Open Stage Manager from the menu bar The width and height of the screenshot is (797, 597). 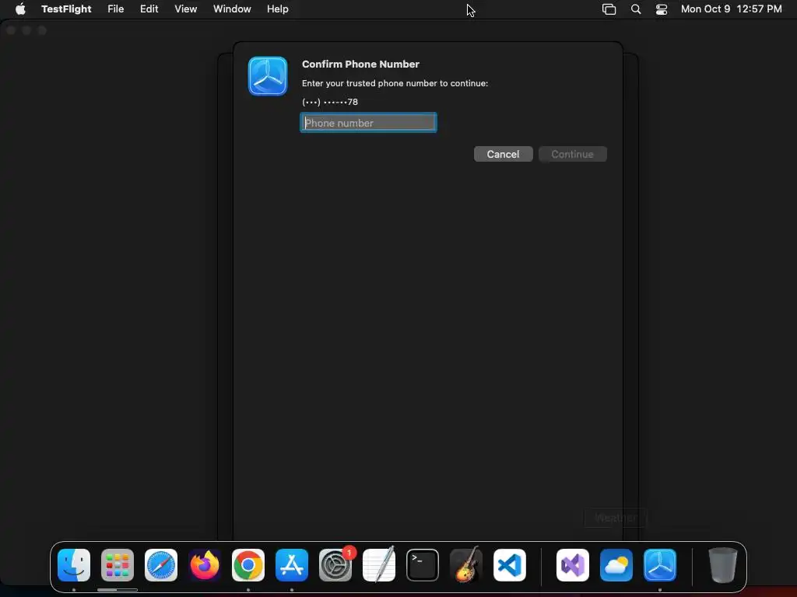(609, 9)
